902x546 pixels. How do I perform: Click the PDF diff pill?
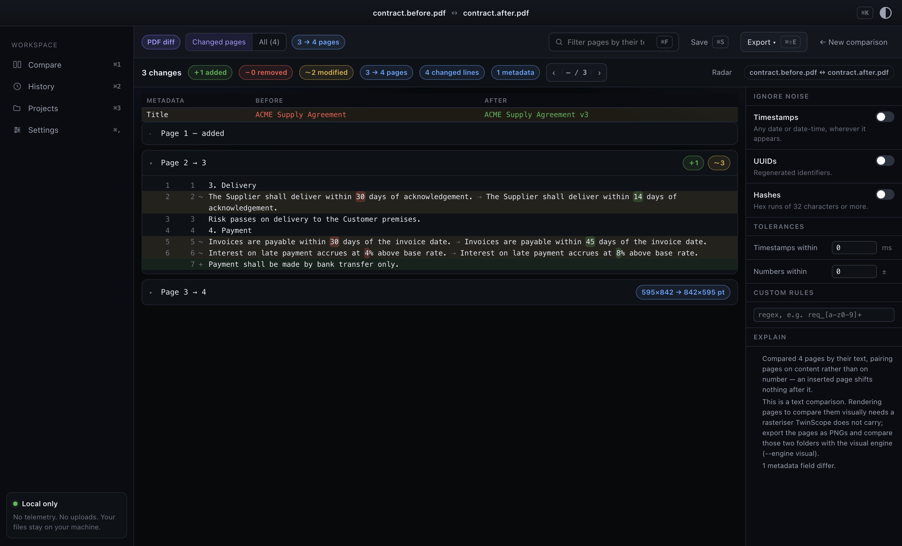[x=161, y=42]
